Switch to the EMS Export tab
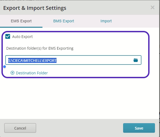 [21, 21]
